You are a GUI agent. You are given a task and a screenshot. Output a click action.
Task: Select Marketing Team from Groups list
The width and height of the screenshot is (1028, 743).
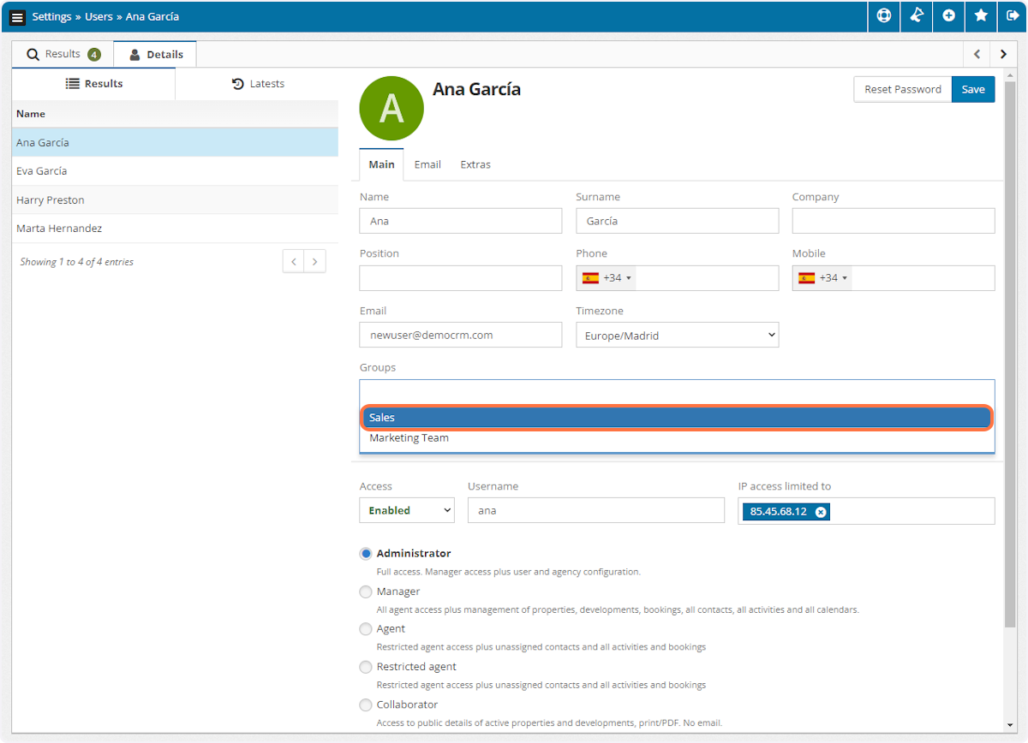[x=409, y=438]
